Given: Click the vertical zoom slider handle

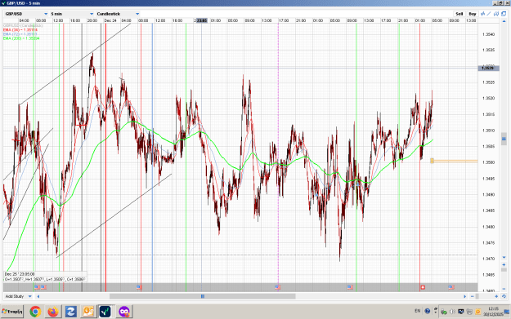Looking at the screenshot, I should 504,269.
